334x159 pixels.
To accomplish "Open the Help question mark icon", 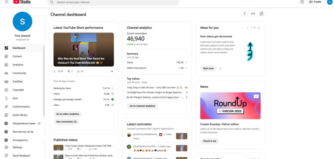I will click(302, 2).
